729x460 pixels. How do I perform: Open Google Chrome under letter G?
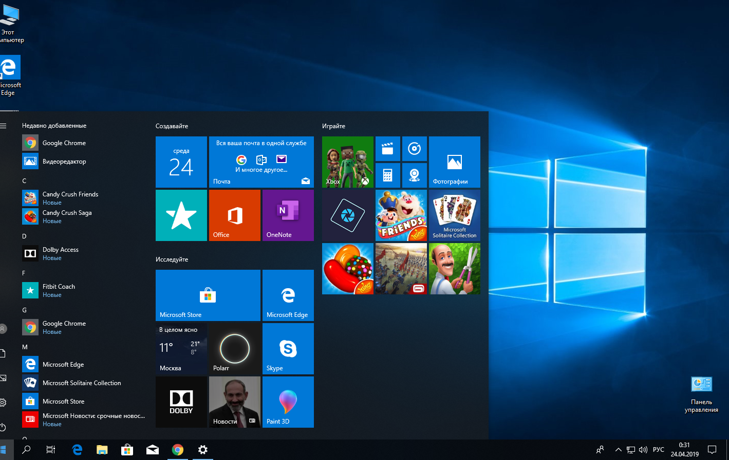pyautogui.click(x=84, y=327)
